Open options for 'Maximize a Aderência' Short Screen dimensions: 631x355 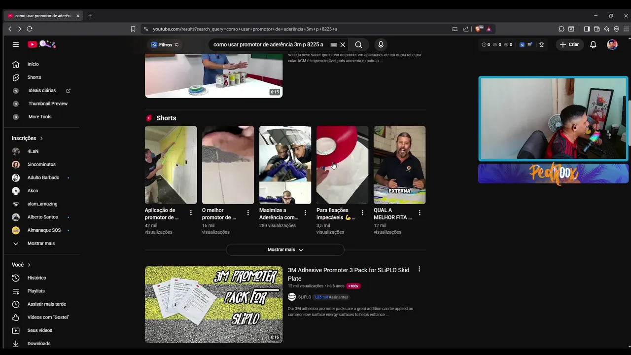[x=305, y=213]
